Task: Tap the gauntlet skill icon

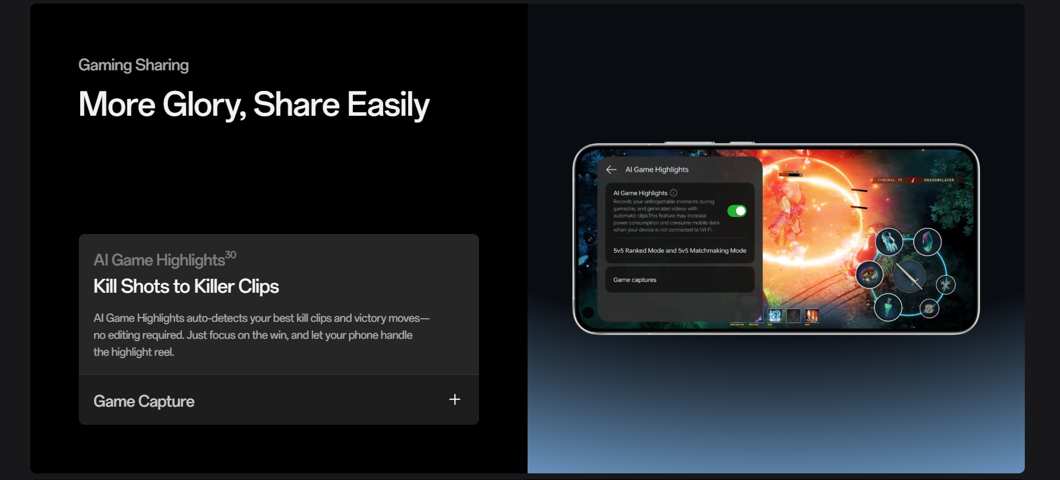Action: tap(889, 242)
